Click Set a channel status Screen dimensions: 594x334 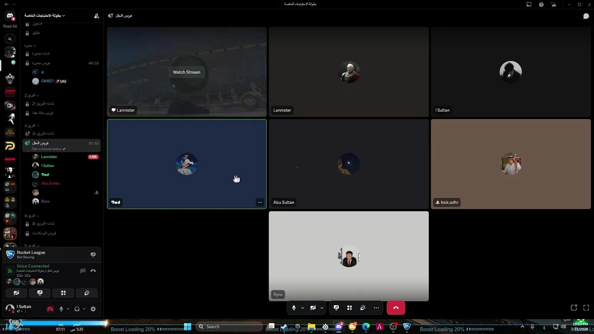(49, 149)
